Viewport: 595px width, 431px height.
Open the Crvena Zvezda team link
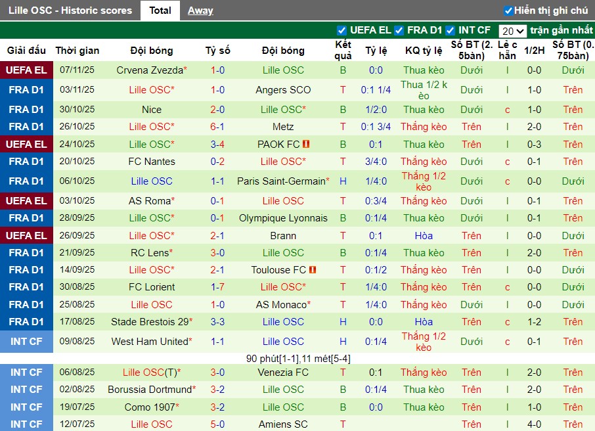(x=149, y=70)
